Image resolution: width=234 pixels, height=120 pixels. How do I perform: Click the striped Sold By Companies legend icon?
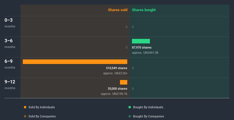(25, 116)
